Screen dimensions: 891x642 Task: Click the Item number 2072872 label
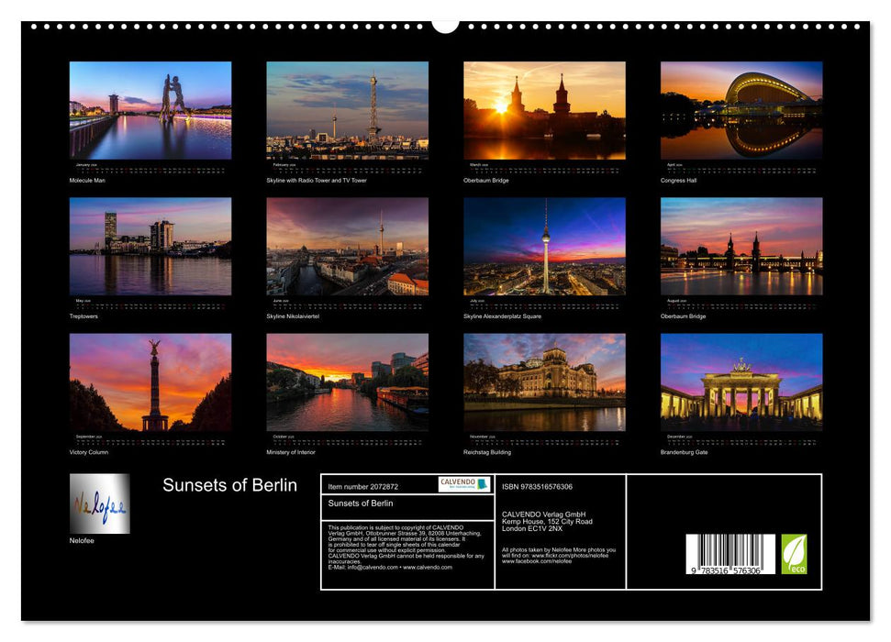click(x=362, y=486)
